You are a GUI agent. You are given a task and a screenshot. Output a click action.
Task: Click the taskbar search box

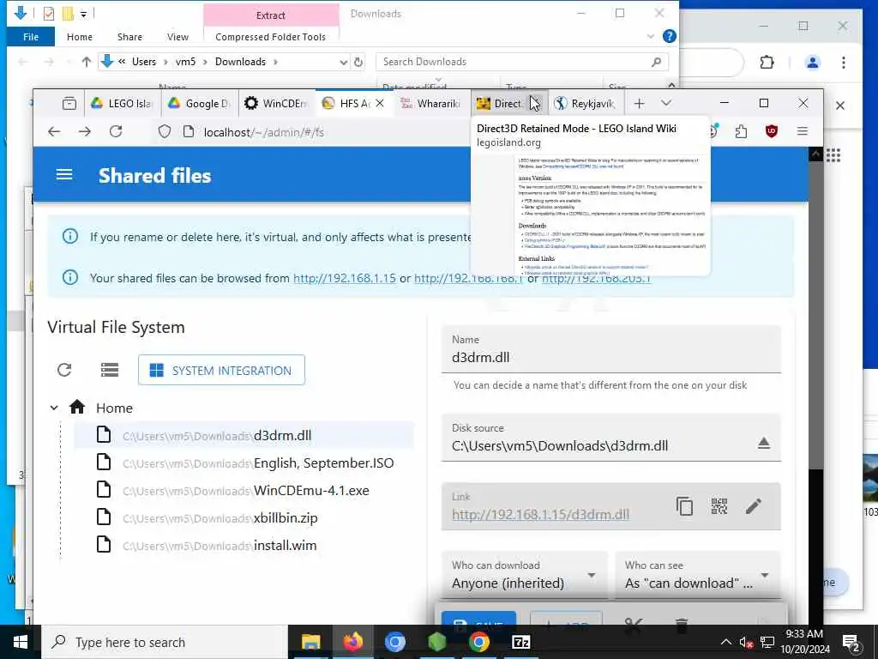click(x=165, y=642)
